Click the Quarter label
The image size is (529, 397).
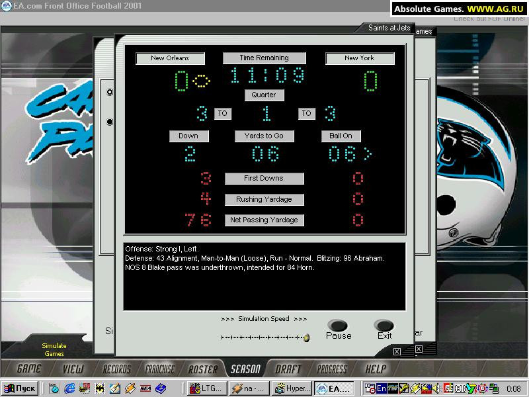[x=264, y=95]
